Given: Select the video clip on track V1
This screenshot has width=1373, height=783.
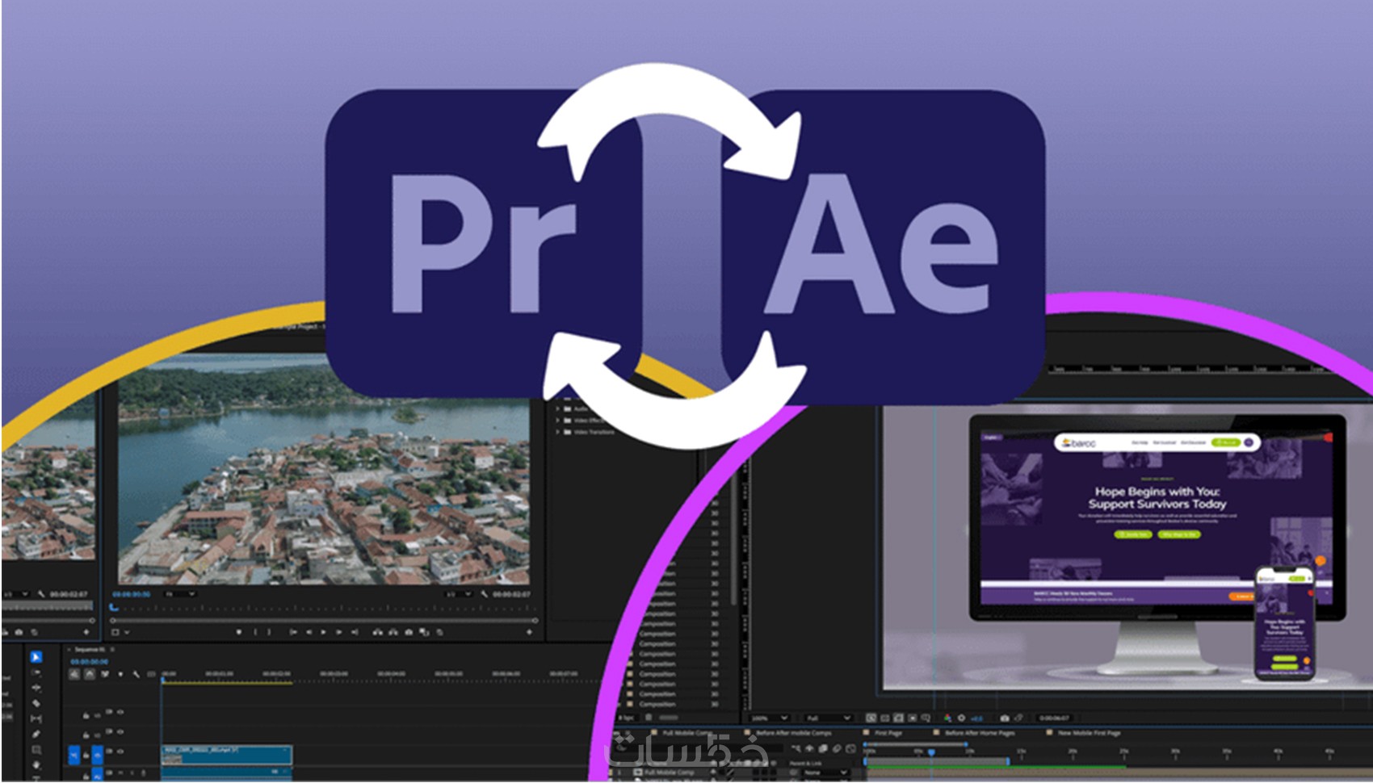Looking at the screenshot, I should tap(227, 756).
